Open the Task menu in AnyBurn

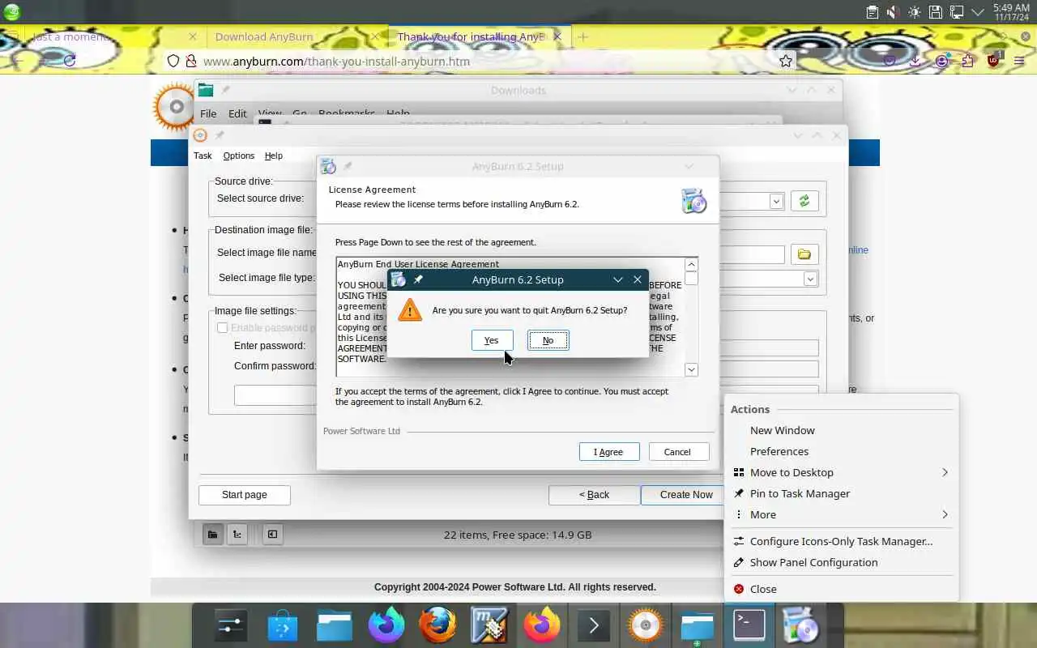tap(203, 156)
